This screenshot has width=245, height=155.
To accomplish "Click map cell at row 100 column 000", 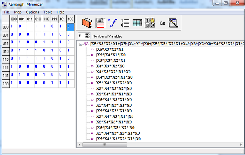I will pos(14,84).
